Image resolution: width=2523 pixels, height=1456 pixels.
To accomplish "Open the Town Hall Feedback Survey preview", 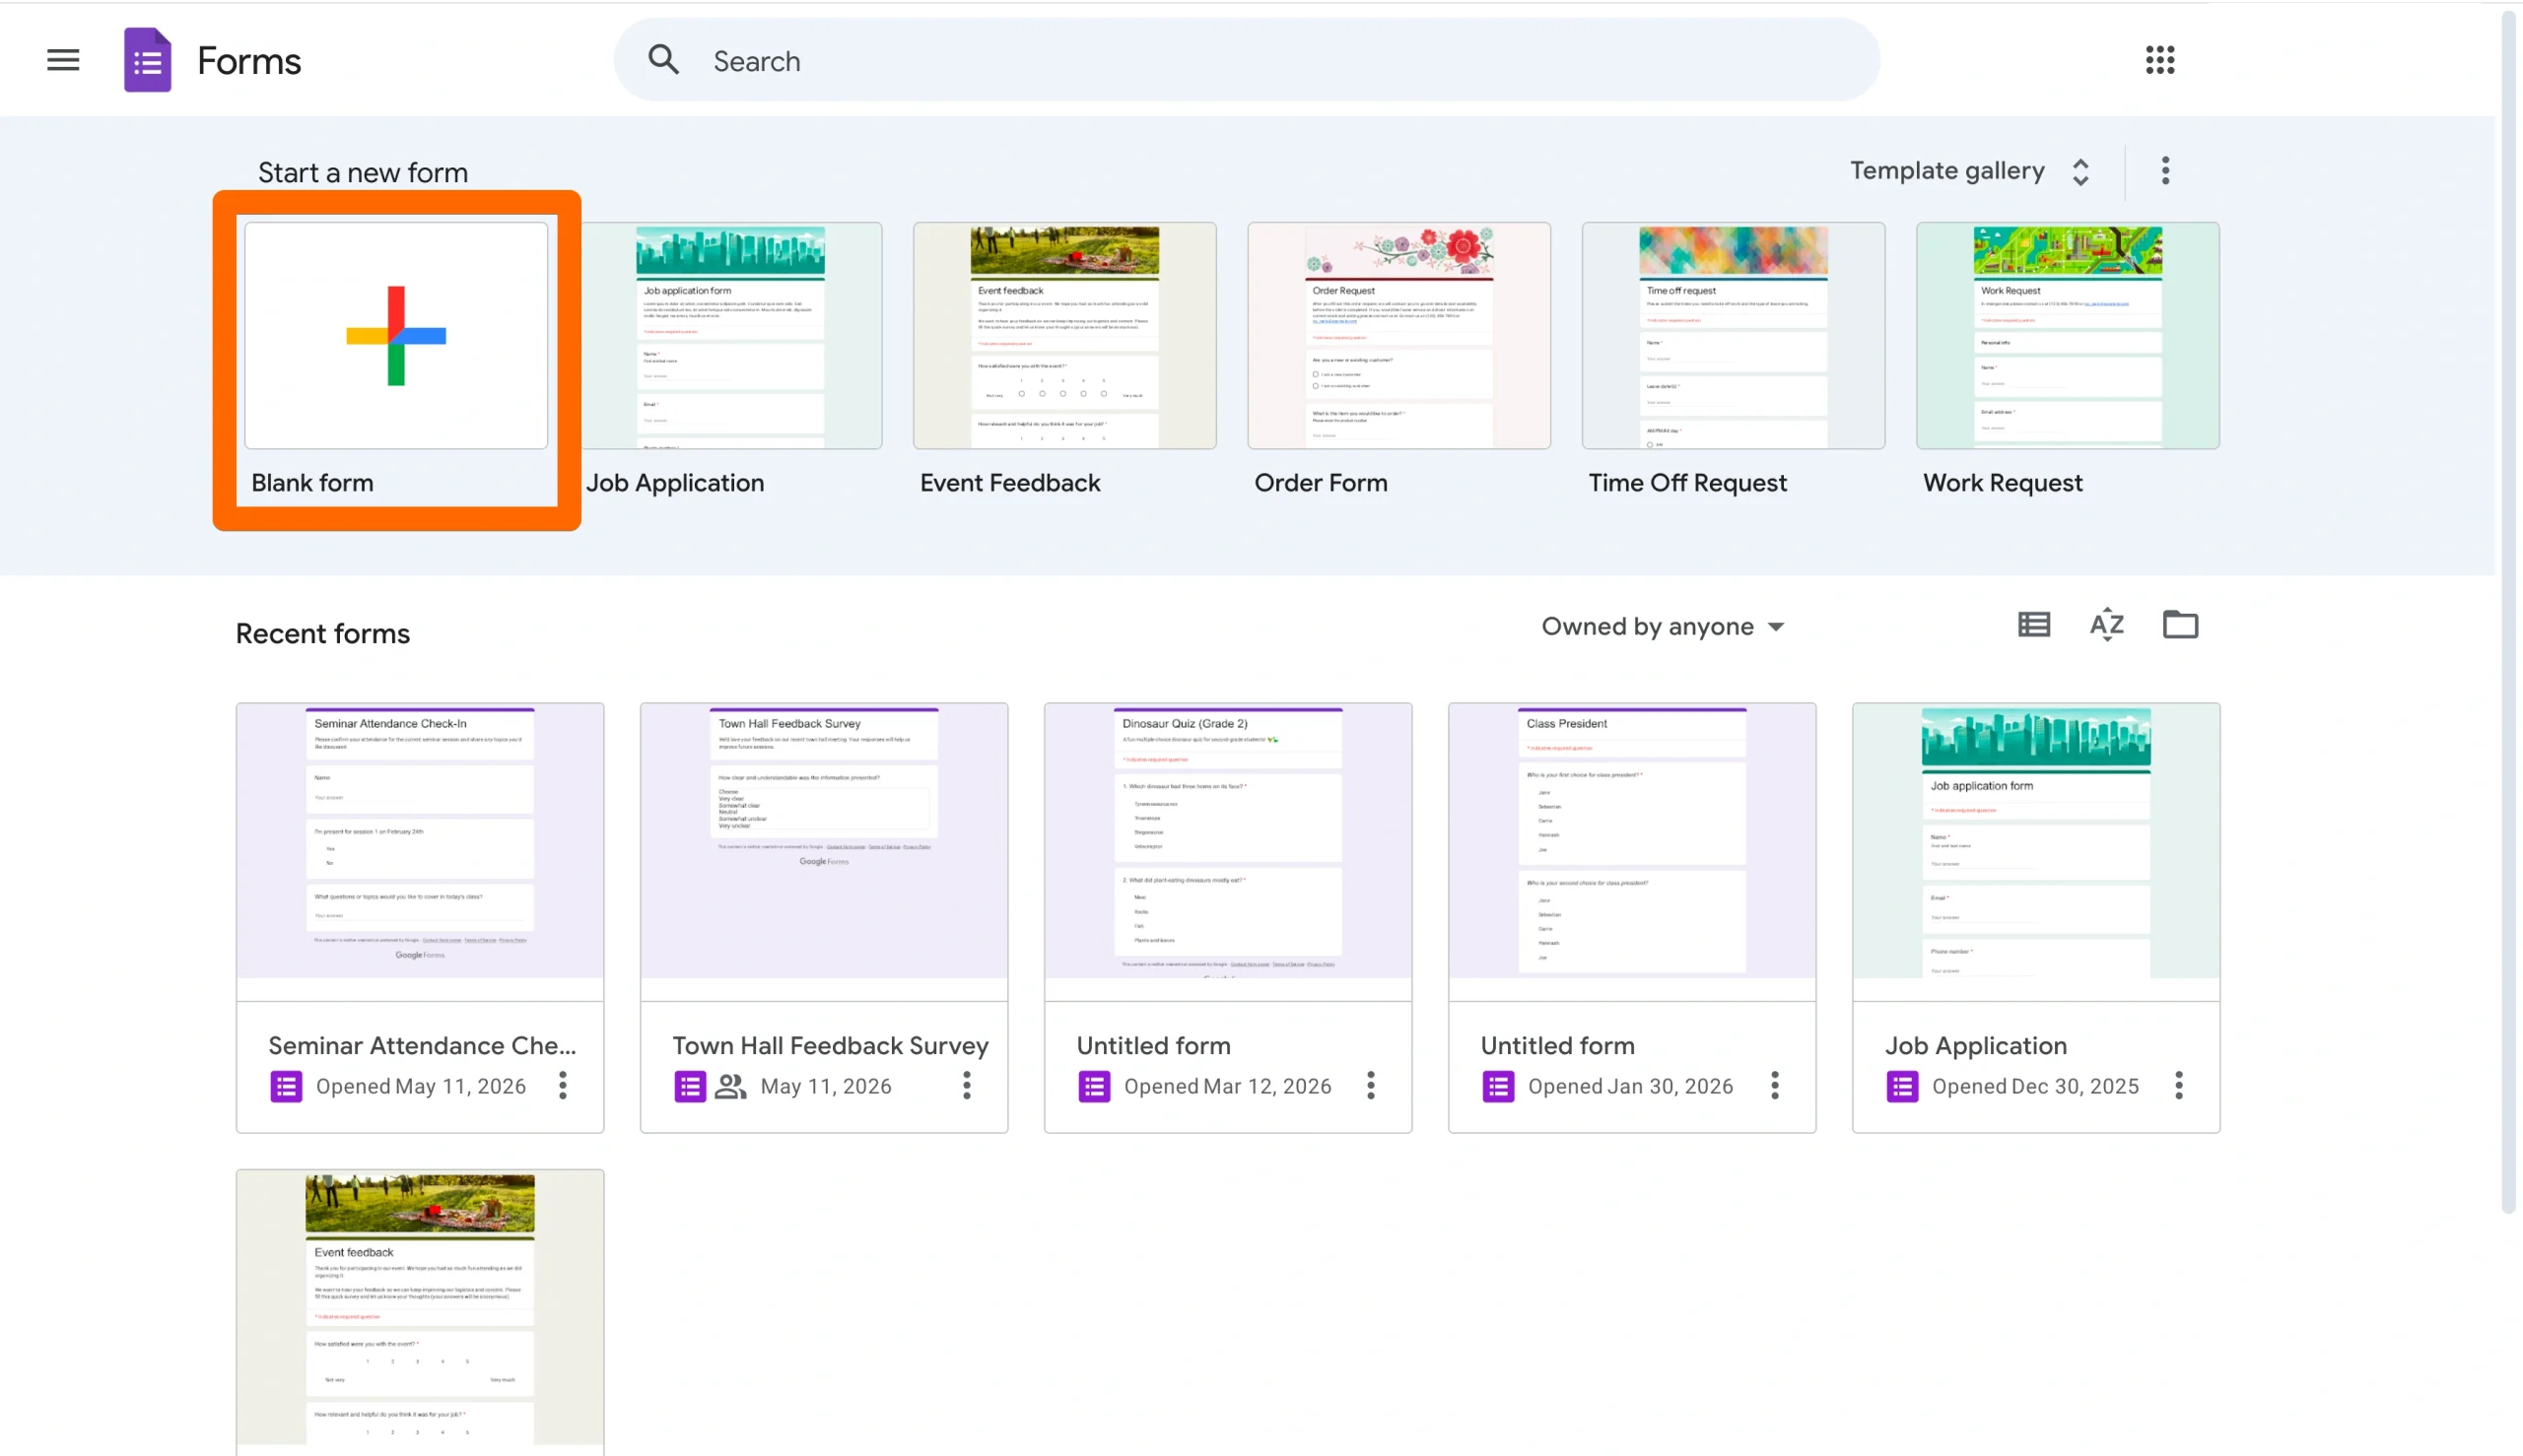I will tap(824, 842).
